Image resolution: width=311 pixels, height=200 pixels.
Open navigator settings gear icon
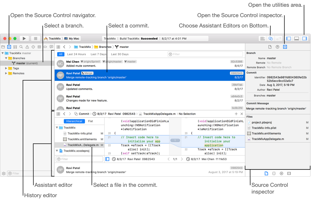(4, 173)
